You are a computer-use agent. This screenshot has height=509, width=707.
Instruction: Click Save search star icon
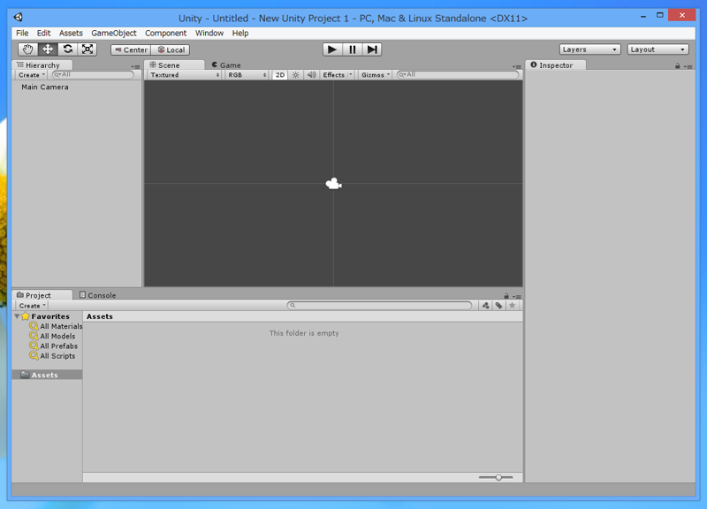click(x=513, y=306)
